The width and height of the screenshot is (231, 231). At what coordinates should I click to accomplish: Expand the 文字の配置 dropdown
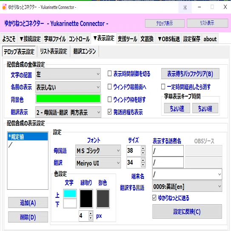tap(68, 74)
